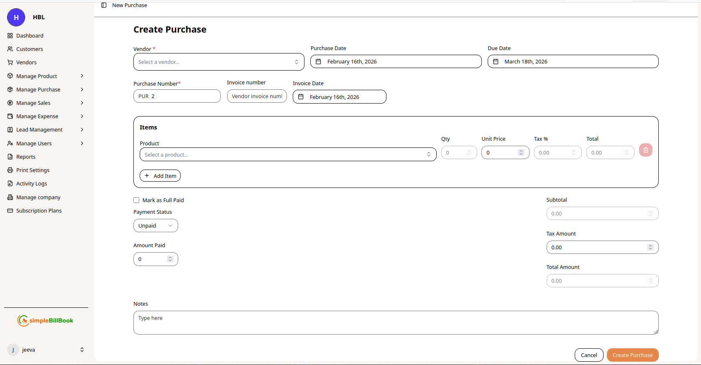Click the red delete item trash icon
The width and height of the screenshot is (701, 365).
(x=645, y=150)
